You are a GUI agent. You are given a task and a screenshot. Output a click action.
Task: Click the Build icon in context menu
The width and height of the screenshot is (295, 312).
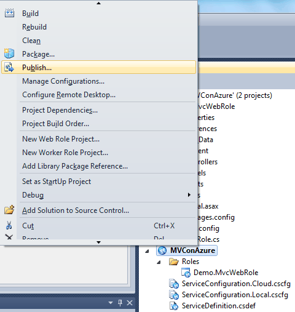tap(9, 13)
